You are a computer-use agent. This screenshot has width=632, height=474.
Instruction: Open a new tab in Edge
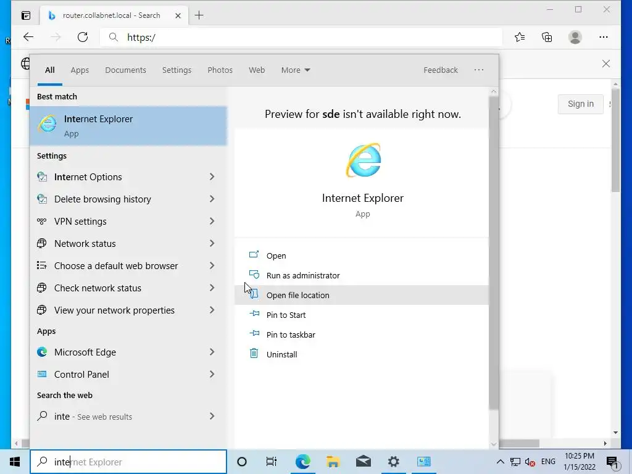tap(199, 15)
